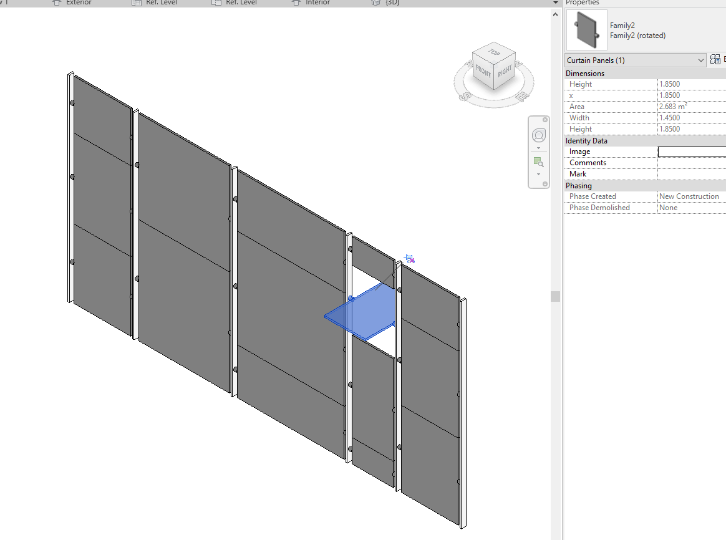
Task: Open Edit Type next to the type selector
Action: click(715, 59)
